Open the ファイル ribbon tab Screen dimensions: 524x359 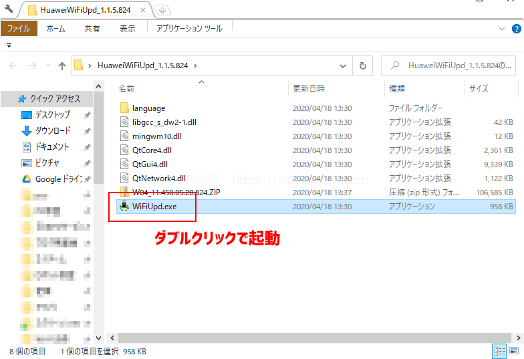coord(19,29)
